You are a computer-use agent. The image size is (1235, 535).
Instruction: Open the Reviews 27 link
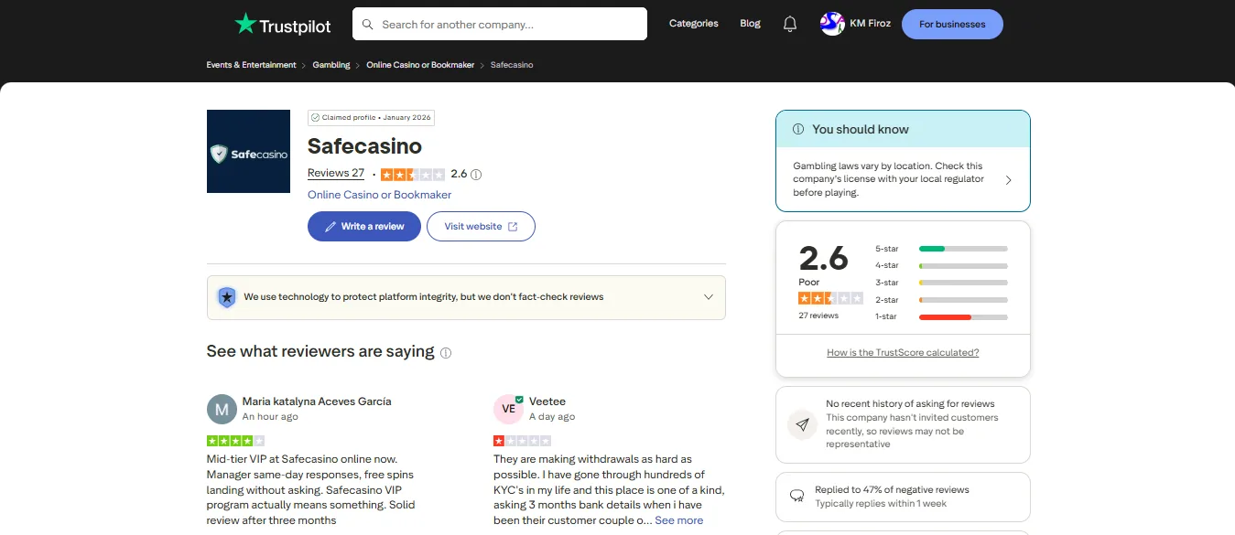[336, 174]
